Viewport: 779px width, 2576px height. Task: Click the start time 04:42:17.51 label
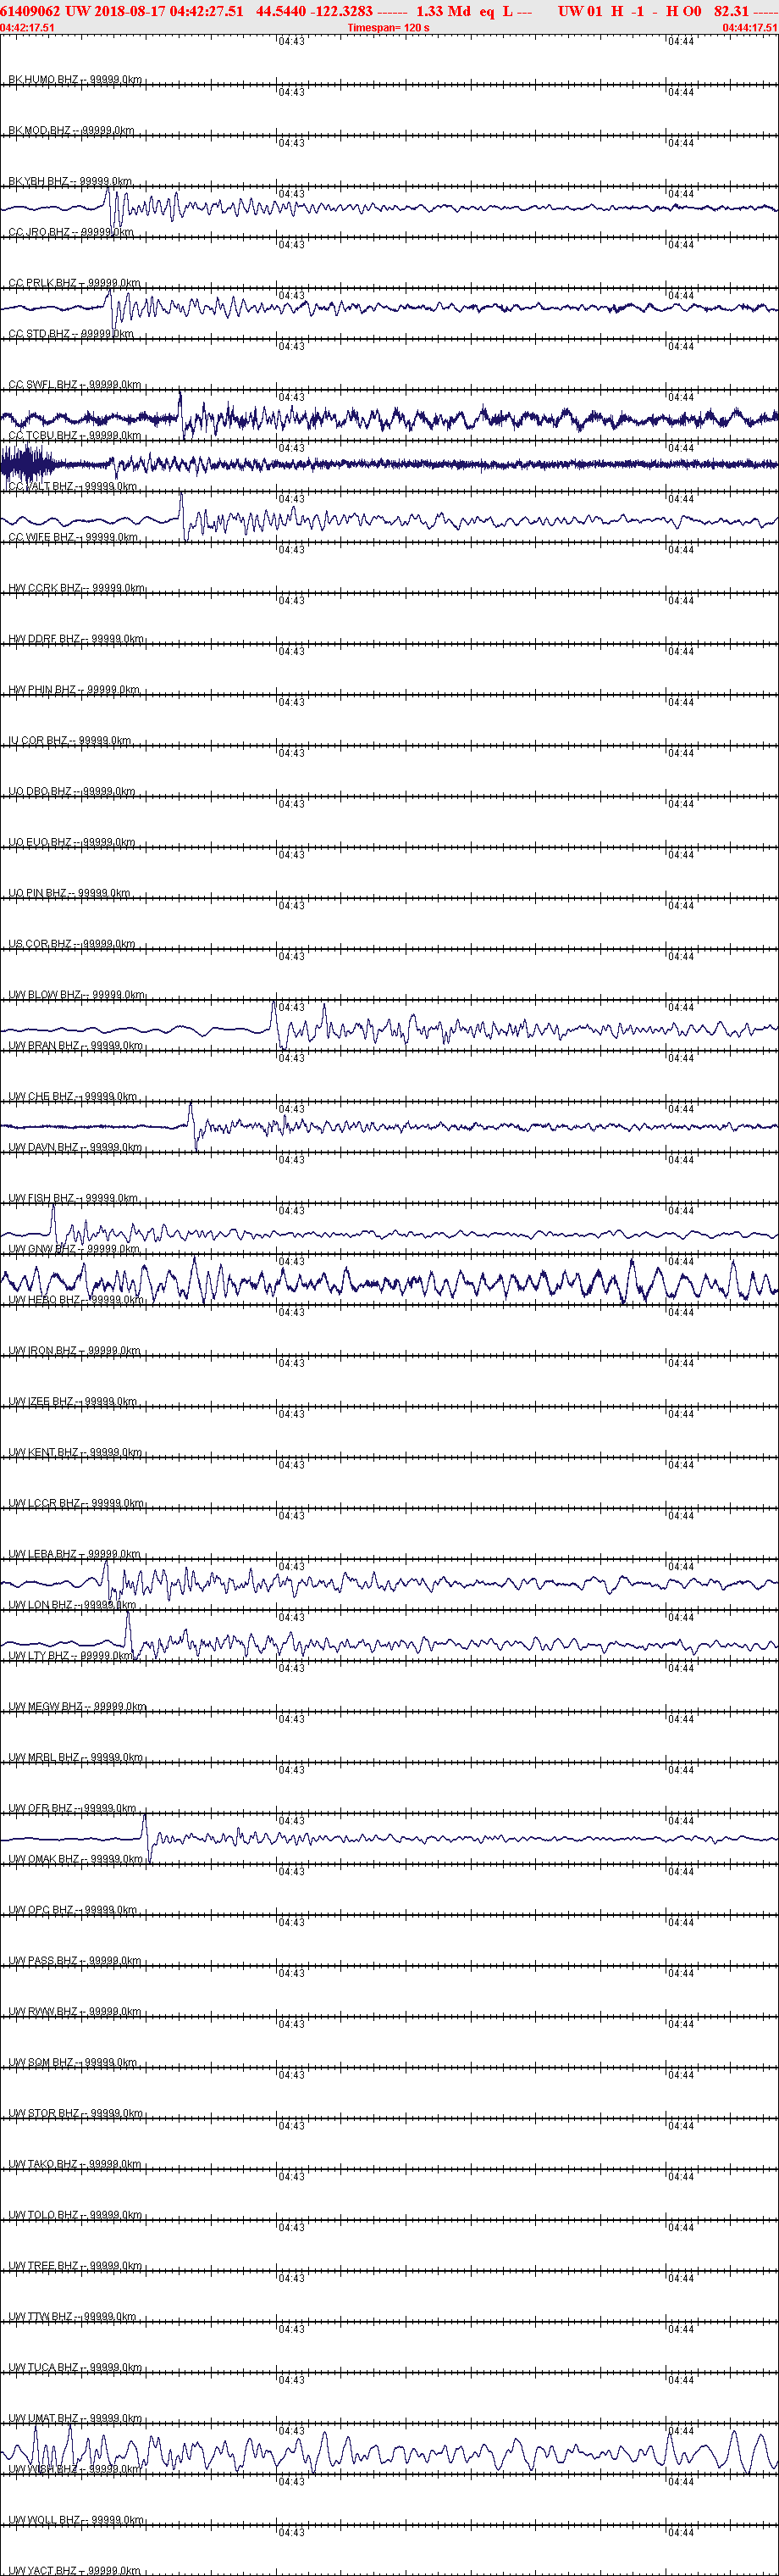[x=28, y=27]
